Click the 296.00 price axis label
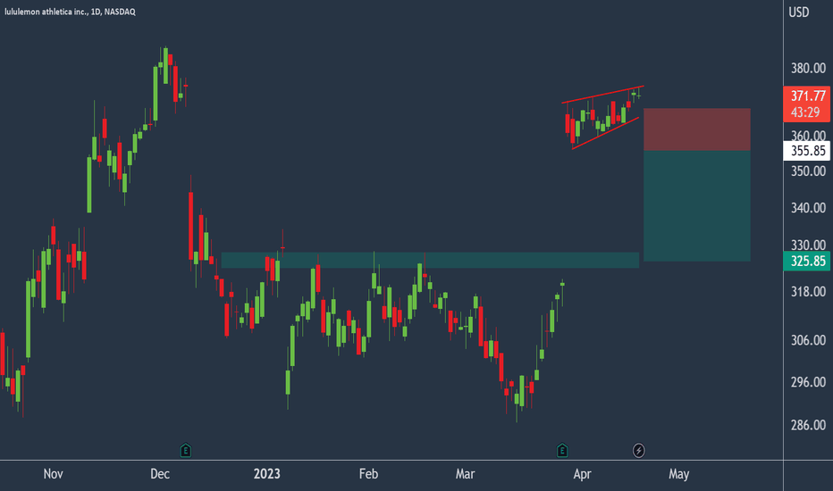833x491 pixels. (x=808, y=382)
